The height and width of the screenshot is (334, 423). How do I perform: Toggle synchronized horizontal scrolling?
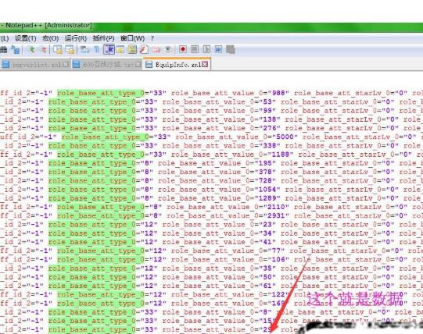pos(70,50)
